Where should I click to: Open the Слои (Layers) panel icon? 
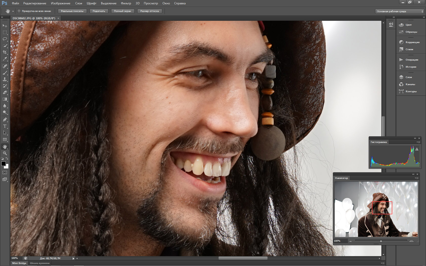(401, 77)
